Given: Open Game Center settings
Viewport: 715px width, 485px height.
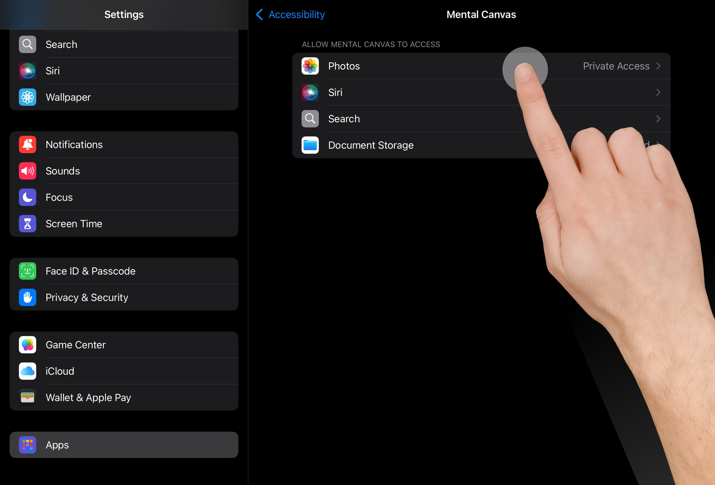Looking at the screenshot, I should tap(123, 345).
